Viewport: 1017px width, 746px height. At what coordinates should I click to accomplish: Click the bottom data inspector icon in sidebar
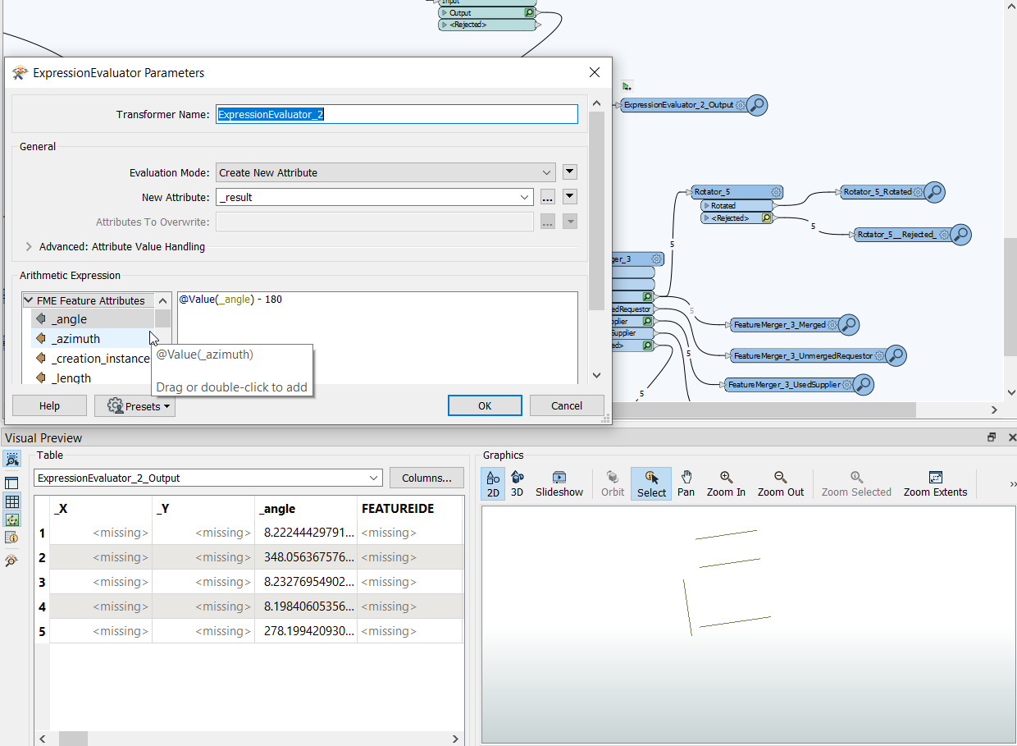(12, 561)
